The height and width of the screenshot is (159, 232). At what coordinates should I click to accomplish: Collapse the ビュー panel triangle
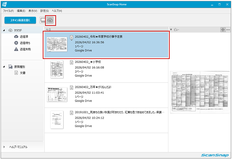(171, 29)
